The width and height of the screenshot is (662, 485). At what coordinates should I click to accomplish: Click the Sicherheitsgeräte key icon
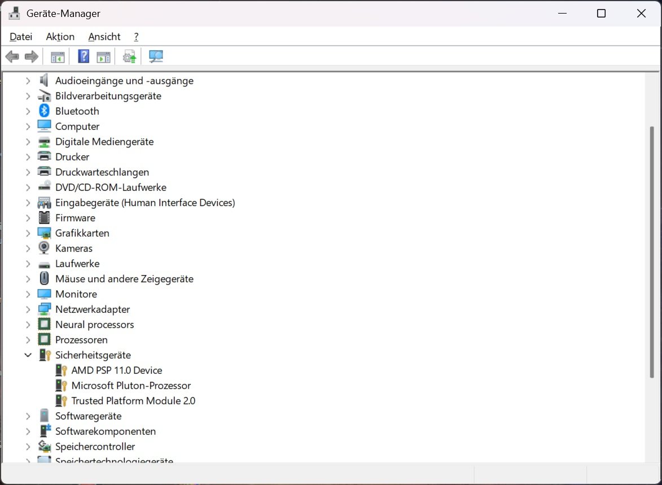click(45, 355)
